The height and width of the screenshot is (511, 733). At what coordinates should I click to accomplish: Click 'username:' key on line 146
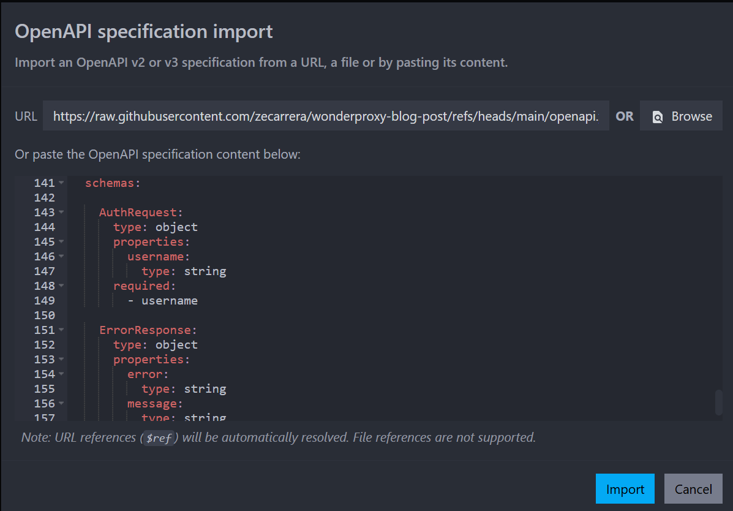tap(159, 257)
